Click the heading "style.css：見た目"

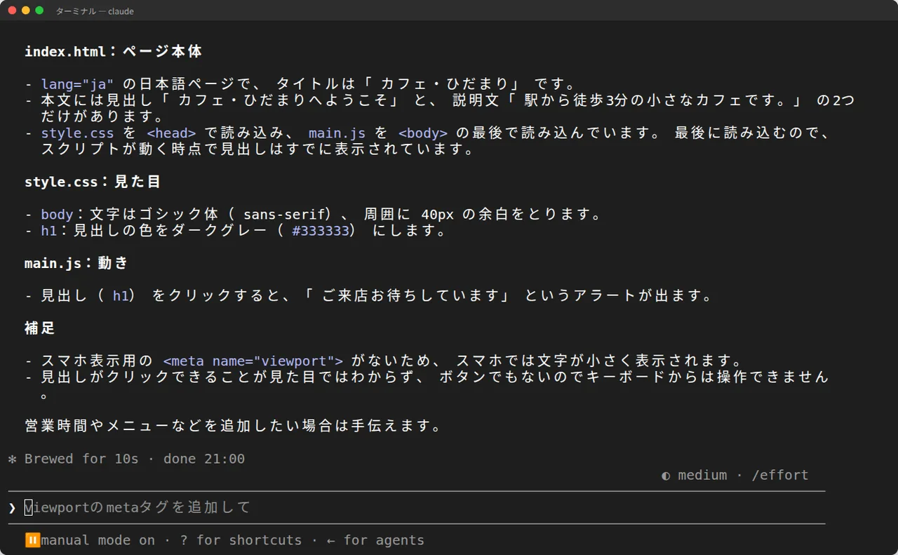[93, 182]
